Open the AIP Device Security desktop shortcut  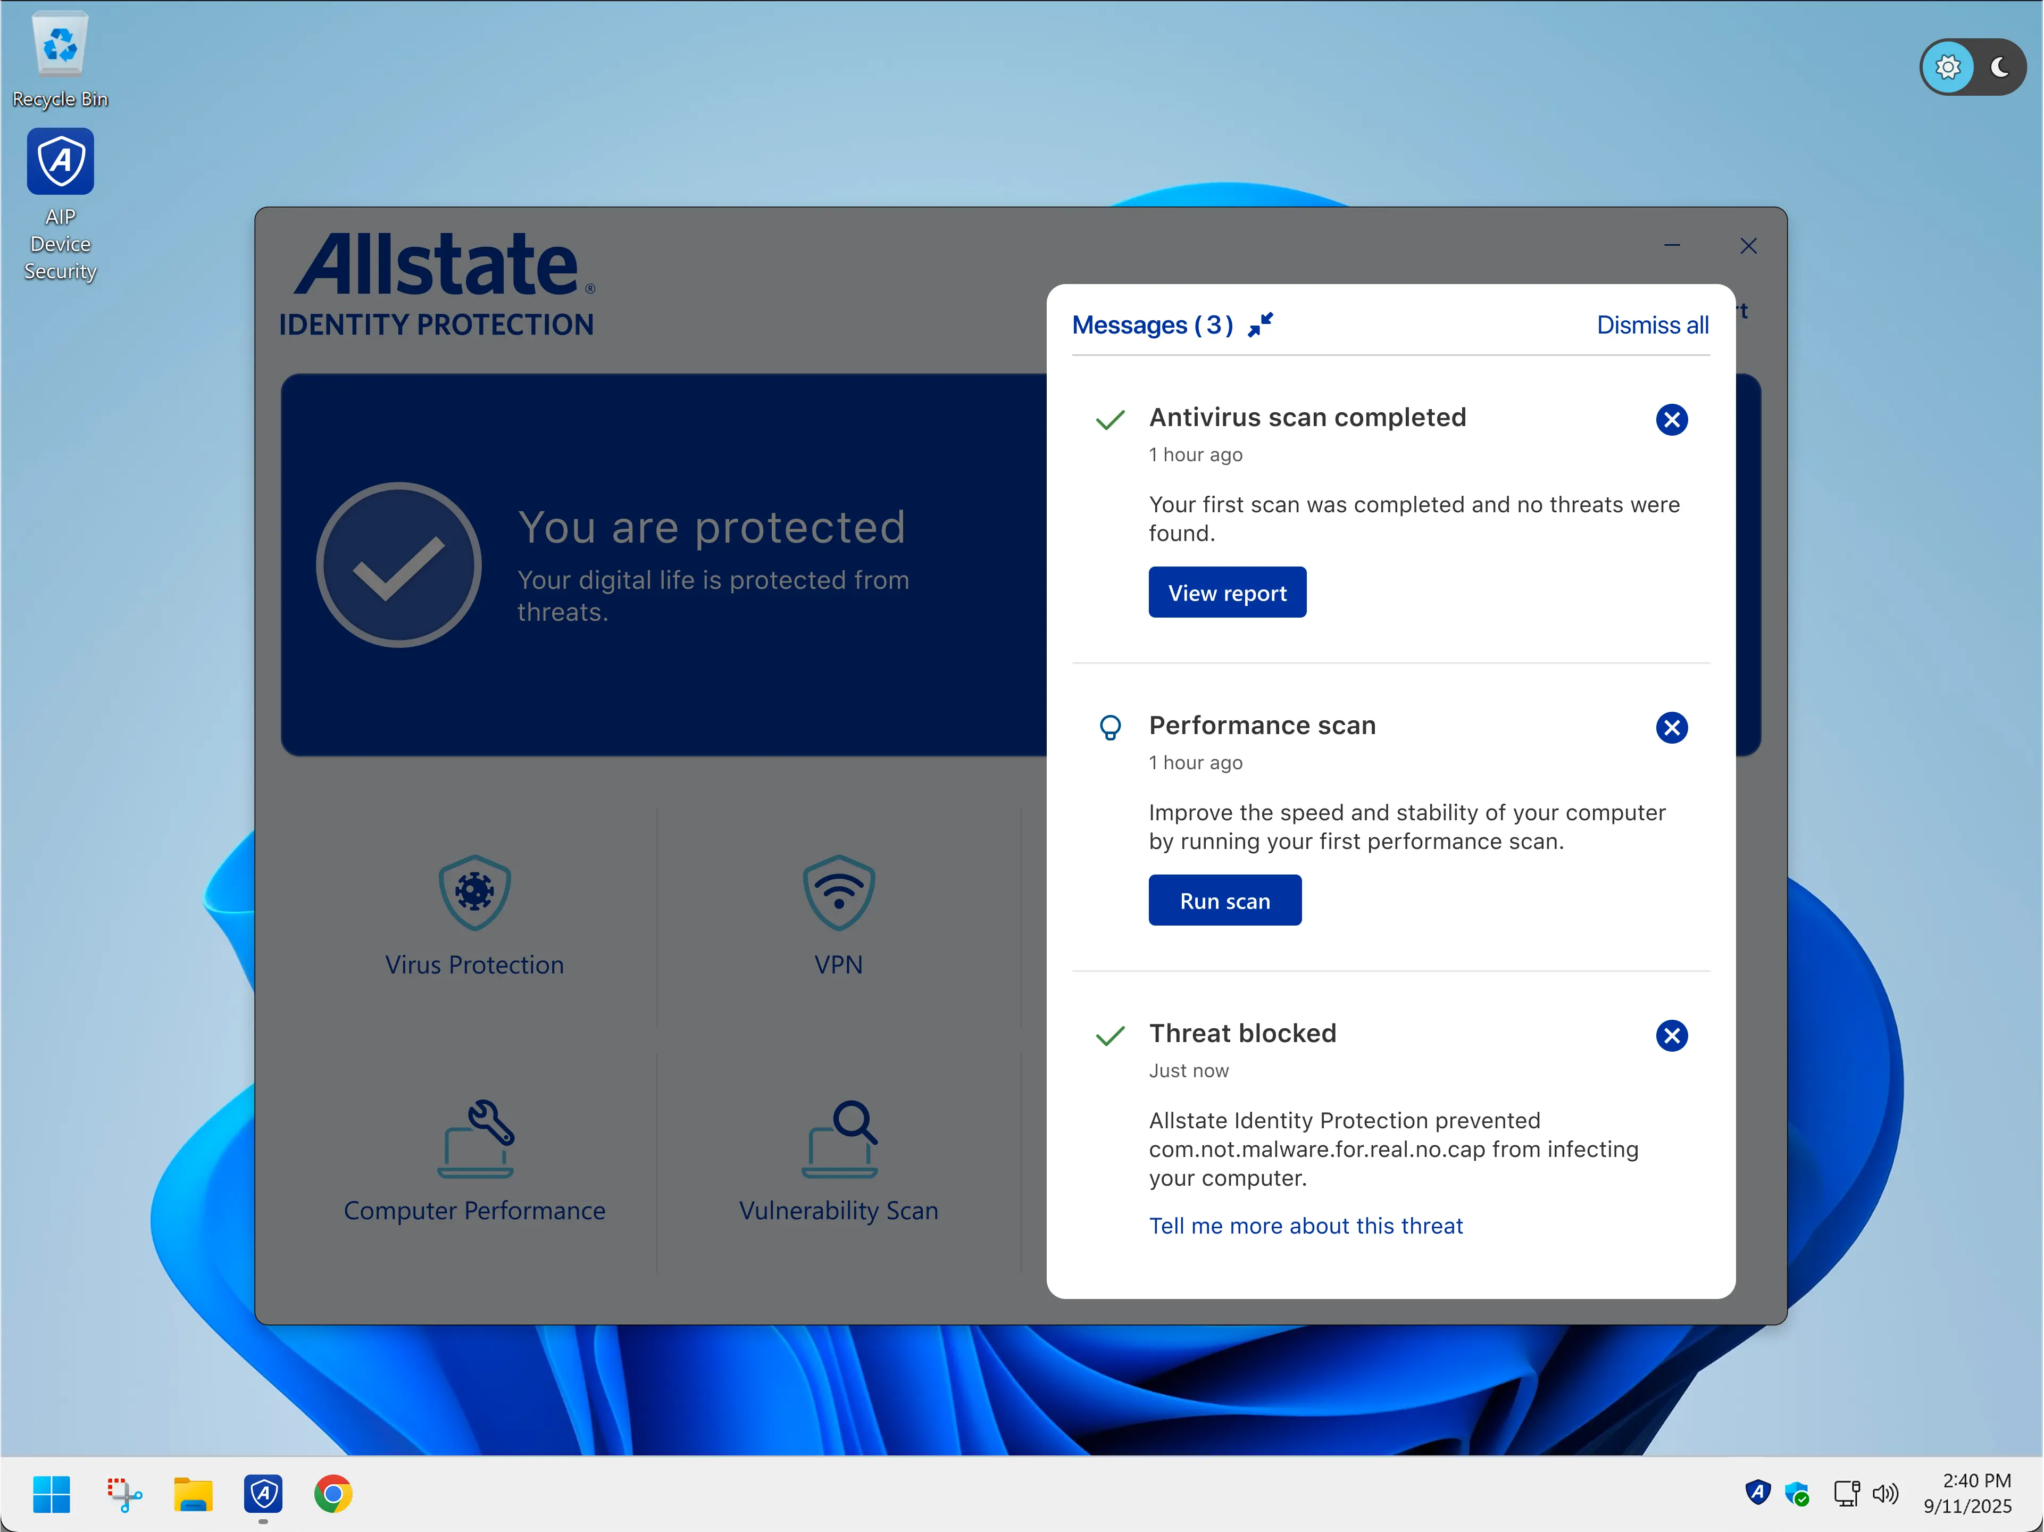tap(60, 205)
